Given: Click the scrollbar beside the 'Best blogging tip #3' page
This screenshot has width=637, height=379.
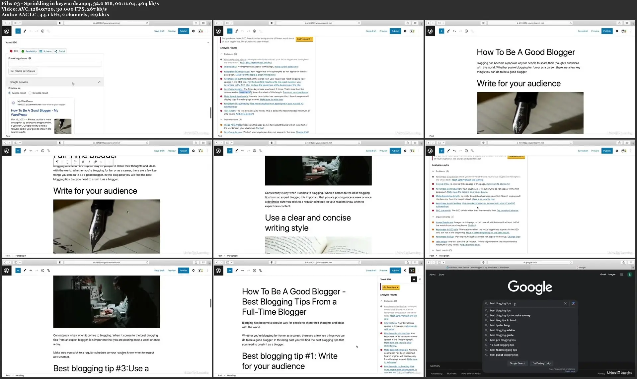Looking at the screenshot, I should click(210, 303).
